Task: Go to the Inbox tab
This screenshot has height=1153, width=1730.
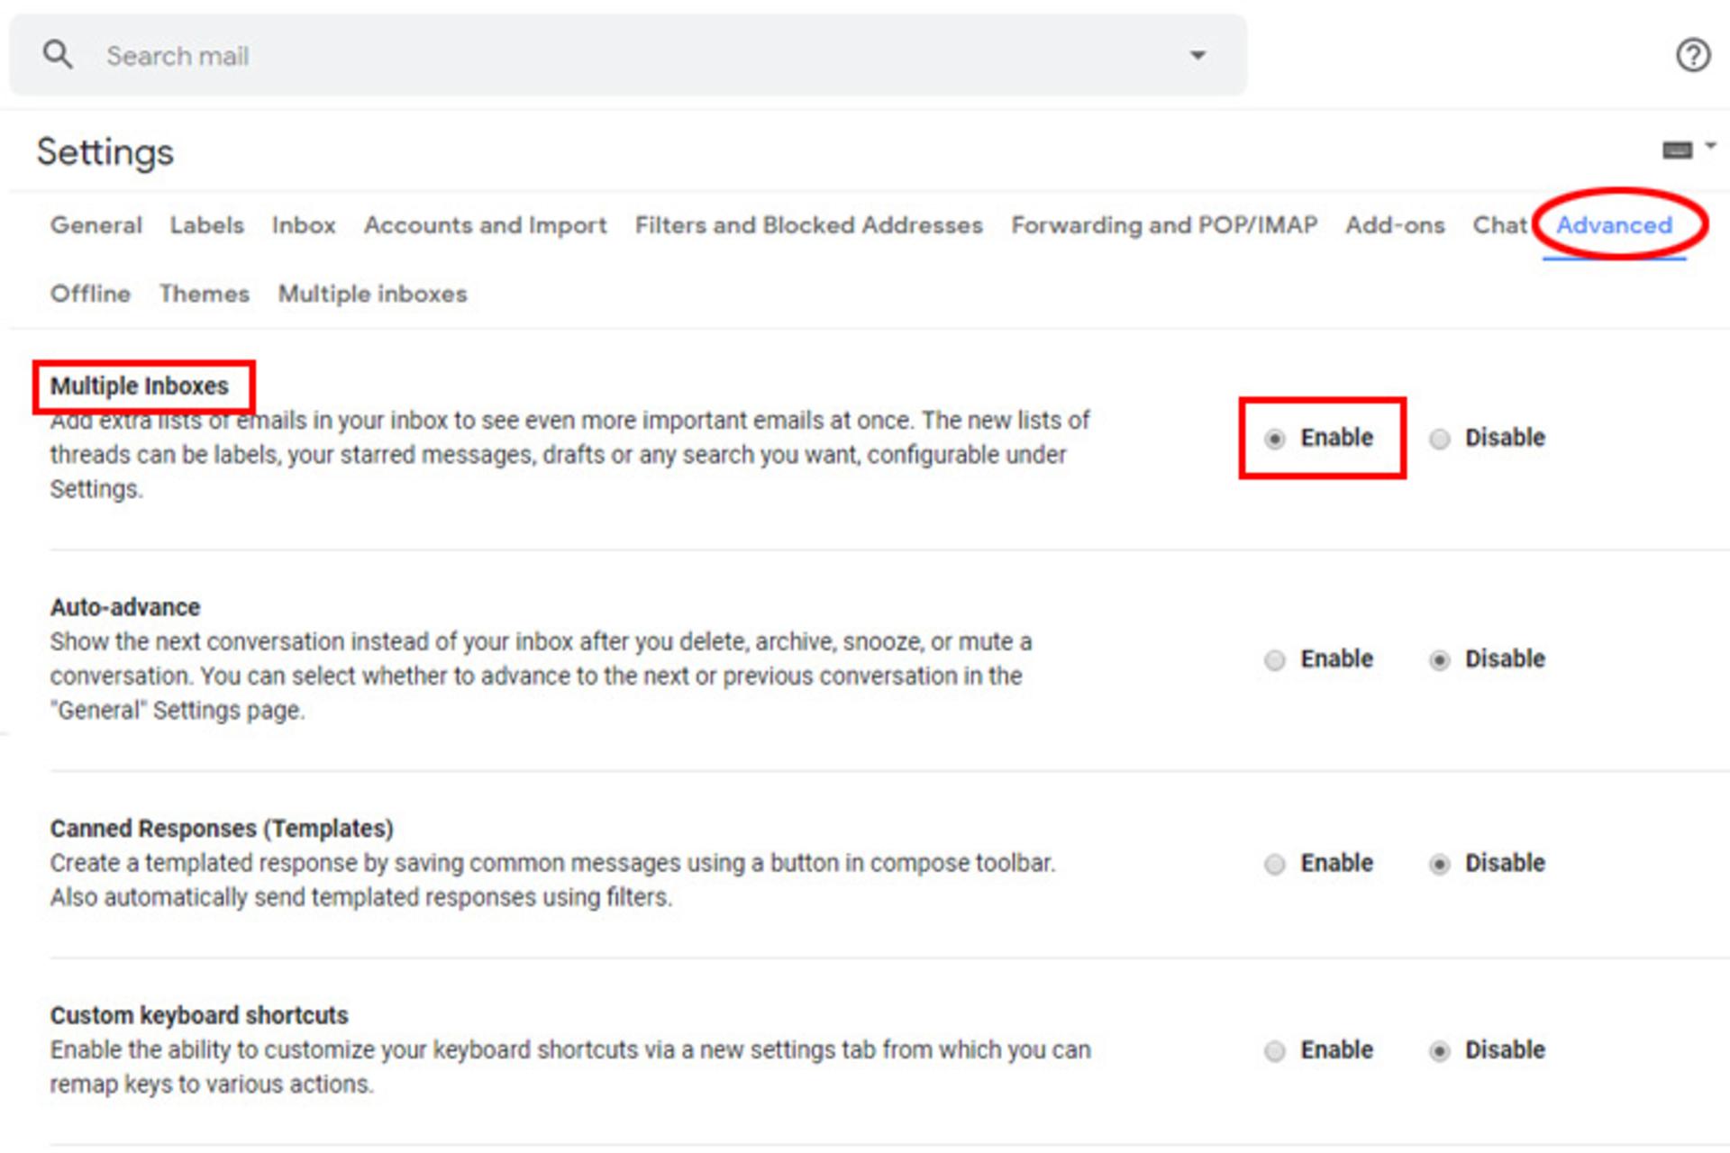Action: click(304, 225)
